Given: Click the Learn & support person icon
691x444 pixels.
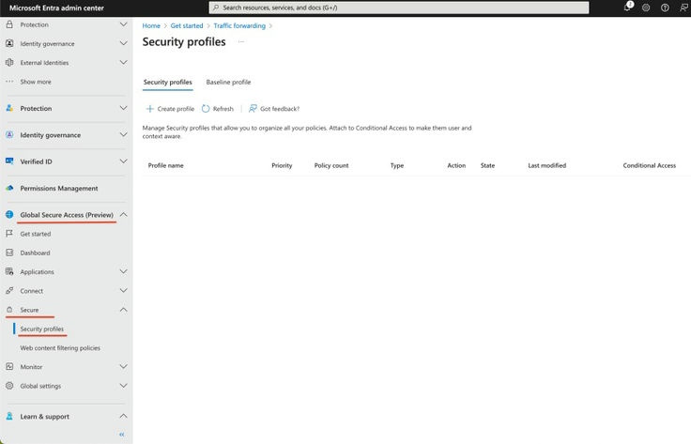Looking at the screenshot, I should (9, 416).
